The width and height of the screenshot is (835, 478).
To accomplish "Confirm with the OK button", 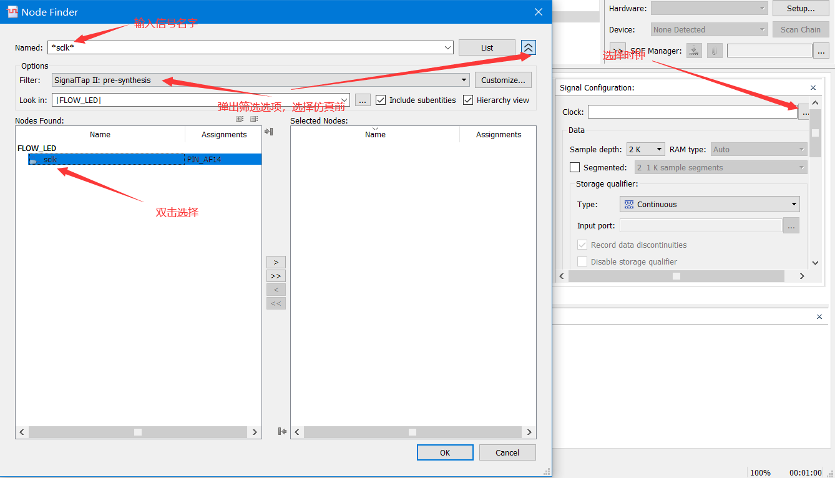I will (x=445, y=452).
